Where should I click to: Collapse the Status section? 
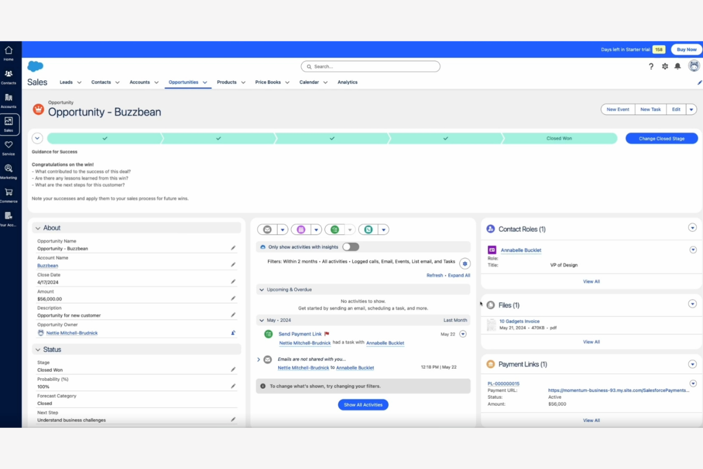click(x=38, y=350)
